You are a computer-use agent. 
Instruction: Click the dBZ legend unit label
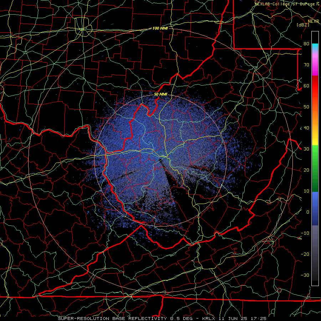303,25
